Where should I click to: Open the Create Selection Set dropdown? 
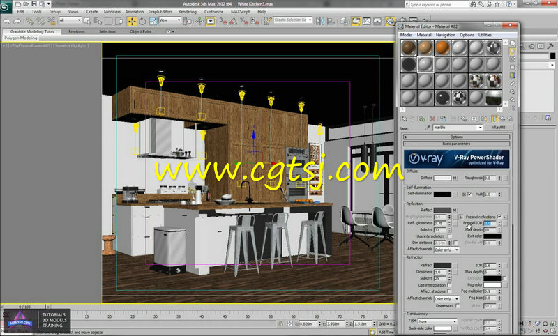tap(293, 20)
